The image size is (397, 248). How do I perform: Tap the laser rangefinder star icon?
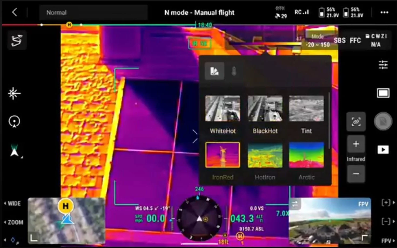(14, 93)
